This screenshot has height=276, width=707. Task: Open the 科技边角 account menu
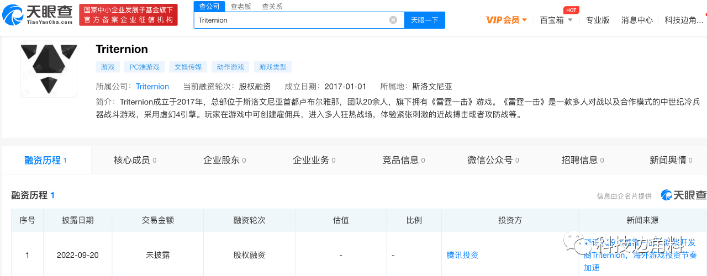684,20
